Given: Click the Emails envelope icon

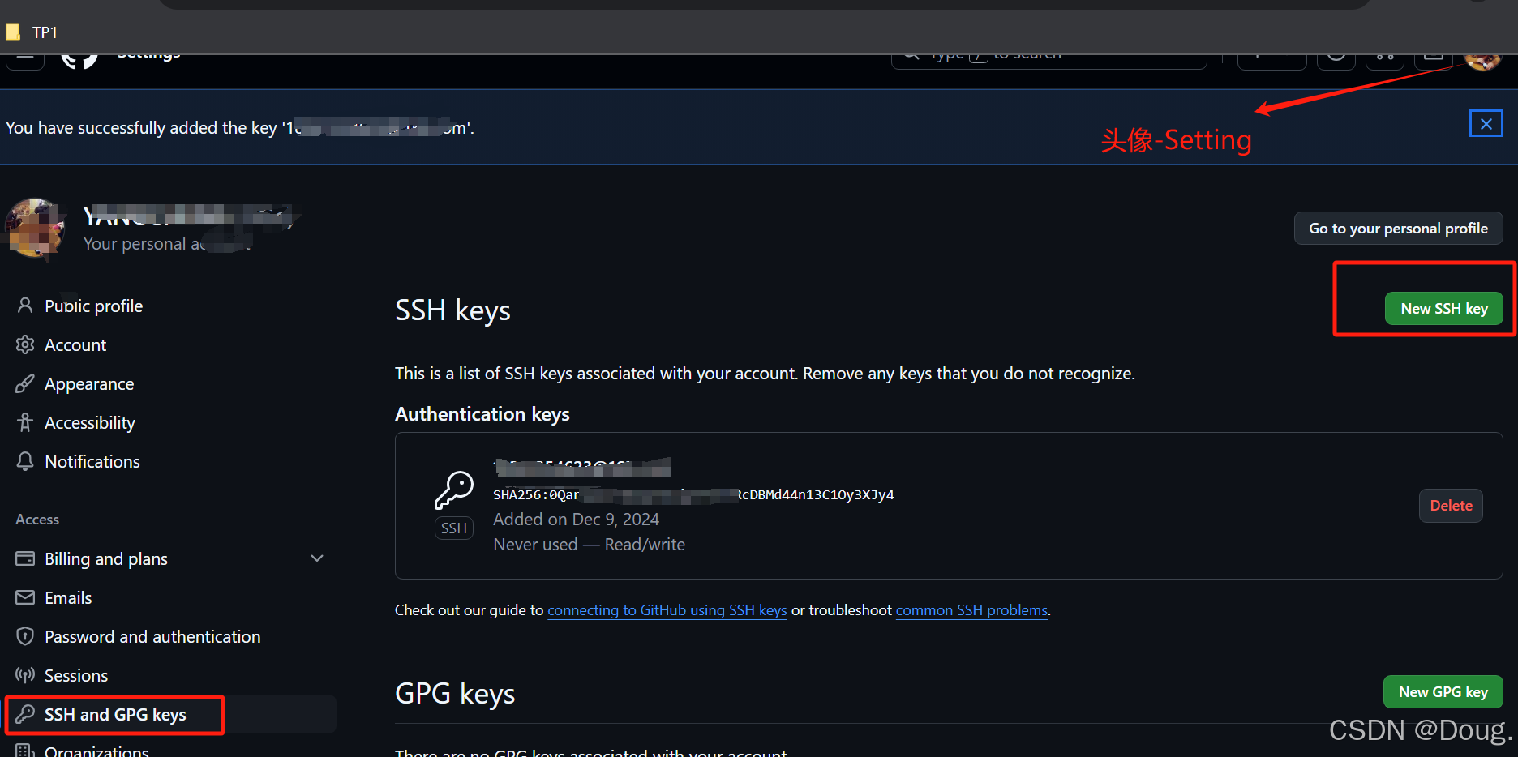Looking at the screenshot, I should (x=24, y=597).
